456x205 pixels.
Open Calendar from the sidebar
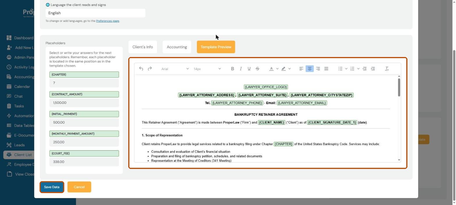click(18, 86)
